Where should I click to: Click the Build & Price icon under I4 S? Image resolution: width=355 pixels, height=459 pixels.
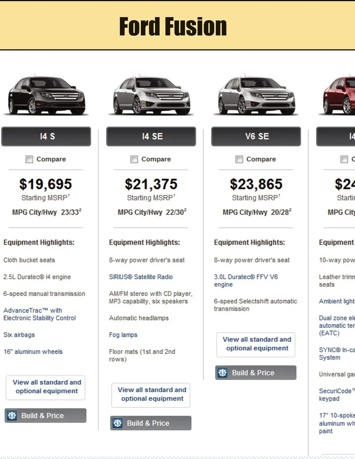tap(12, 415)
